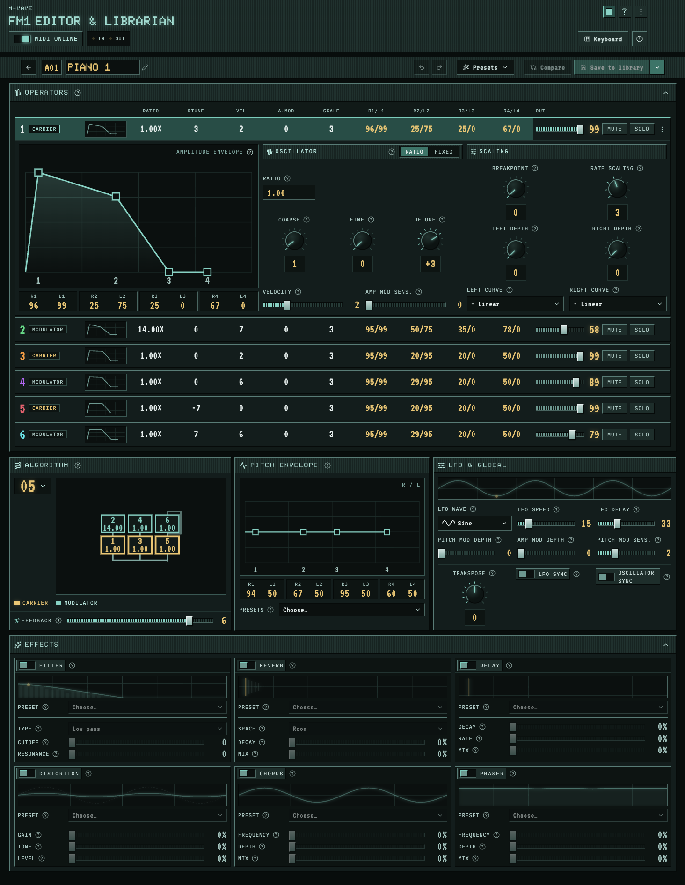Adjust the FEEDBACK slider handle
685x885 pixels.
click(189, 620)
